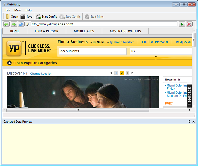The height and width of the screenshot is (166, 198).
Task: Go back with the green left arrow
Action: pyautogui.click(x=6, y=24)
